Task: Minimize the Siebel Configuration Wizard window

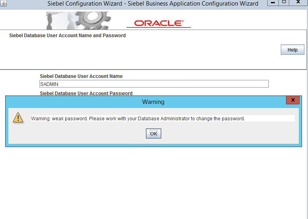Action: (x=272, y=4)
